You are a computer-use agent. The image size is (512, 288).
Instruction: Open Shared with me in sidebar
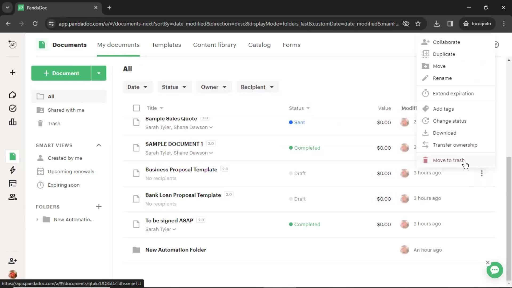point(69,110)
